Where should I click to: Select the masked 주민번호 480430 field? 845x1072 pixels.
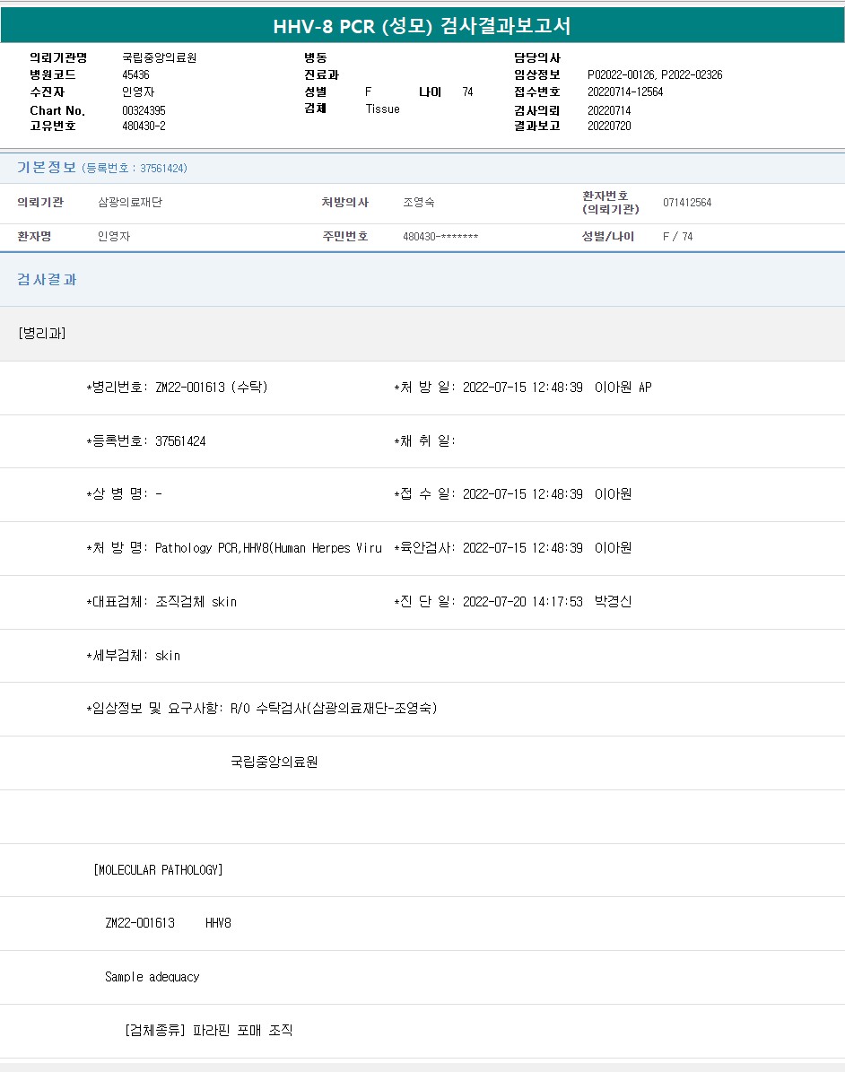[440, 237]
